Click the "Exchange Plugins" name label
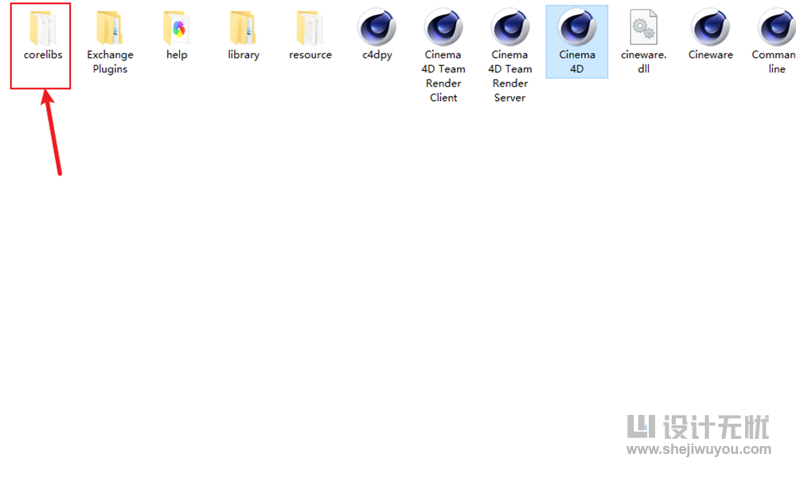This screenshot has width=796, height=477. [110, 62]
